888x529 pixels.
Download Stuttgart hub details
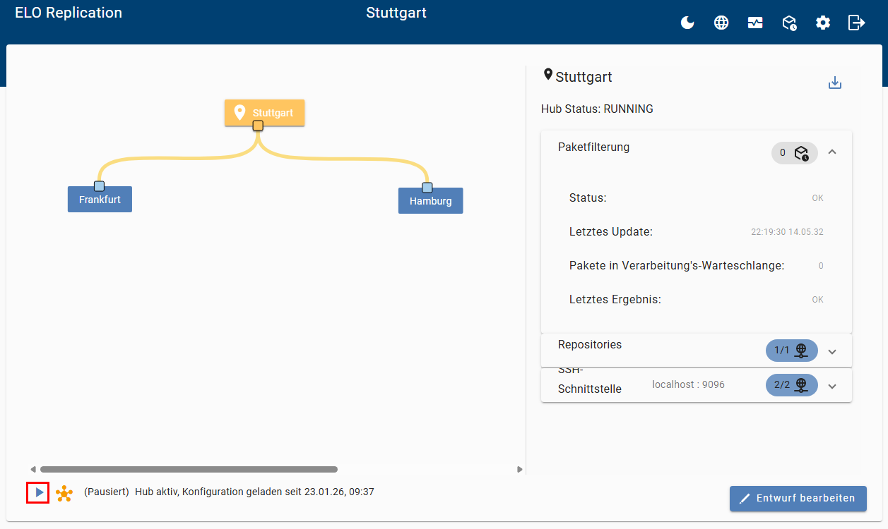835,83
